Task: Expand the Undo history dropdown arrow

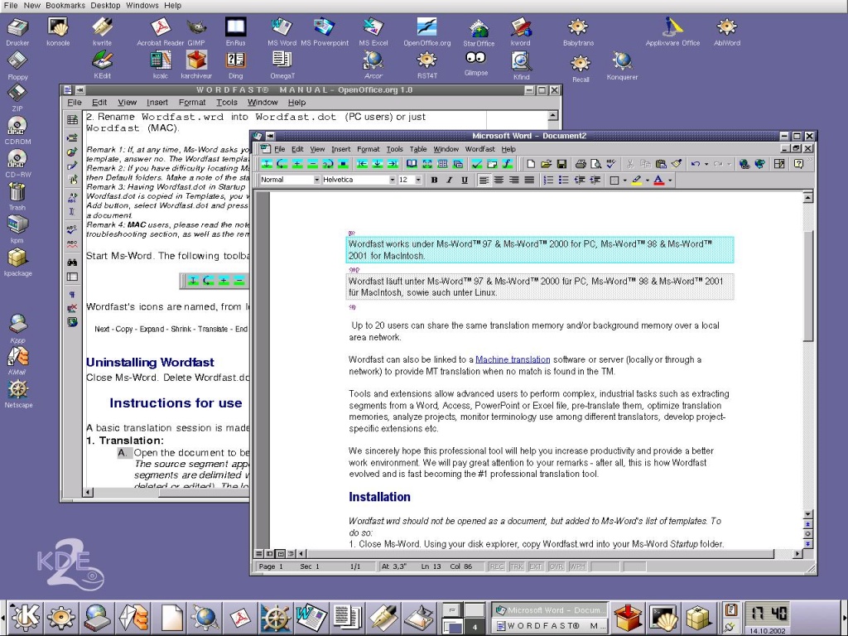Action: click(x=706, y=164)
